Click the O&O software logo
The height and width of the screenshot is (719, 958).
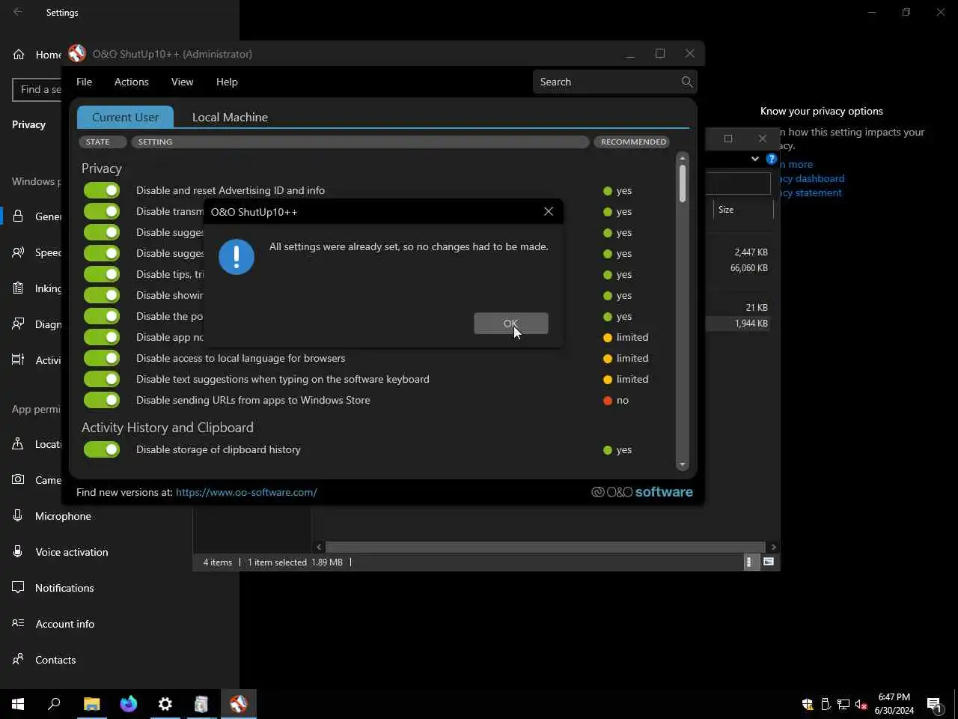642,492
